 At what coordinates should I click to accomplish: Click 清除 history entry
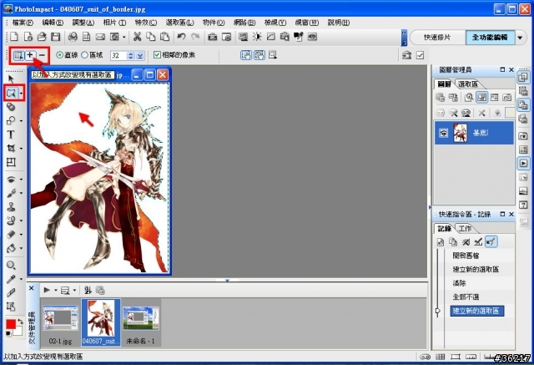point(459,283)
